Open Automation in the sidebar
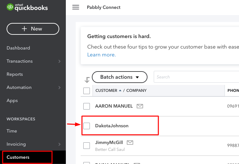239x164 pixels. [19, 87]
